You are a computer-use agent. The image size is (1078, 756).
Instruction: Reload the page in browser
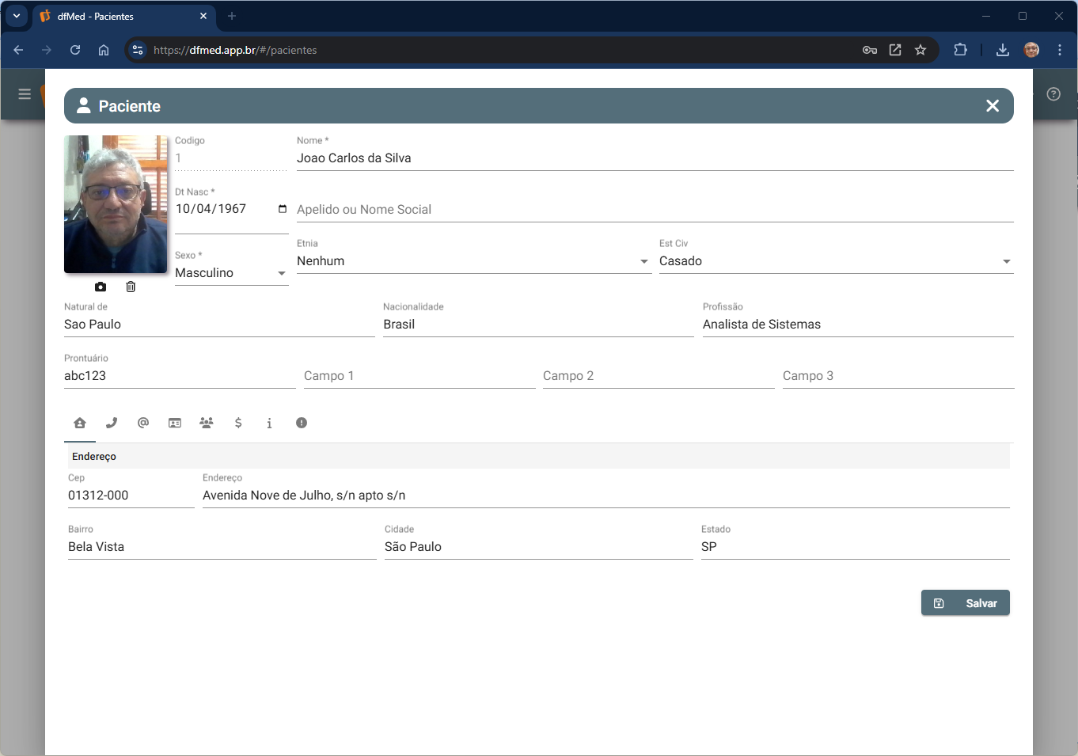(x=75, y=50)
